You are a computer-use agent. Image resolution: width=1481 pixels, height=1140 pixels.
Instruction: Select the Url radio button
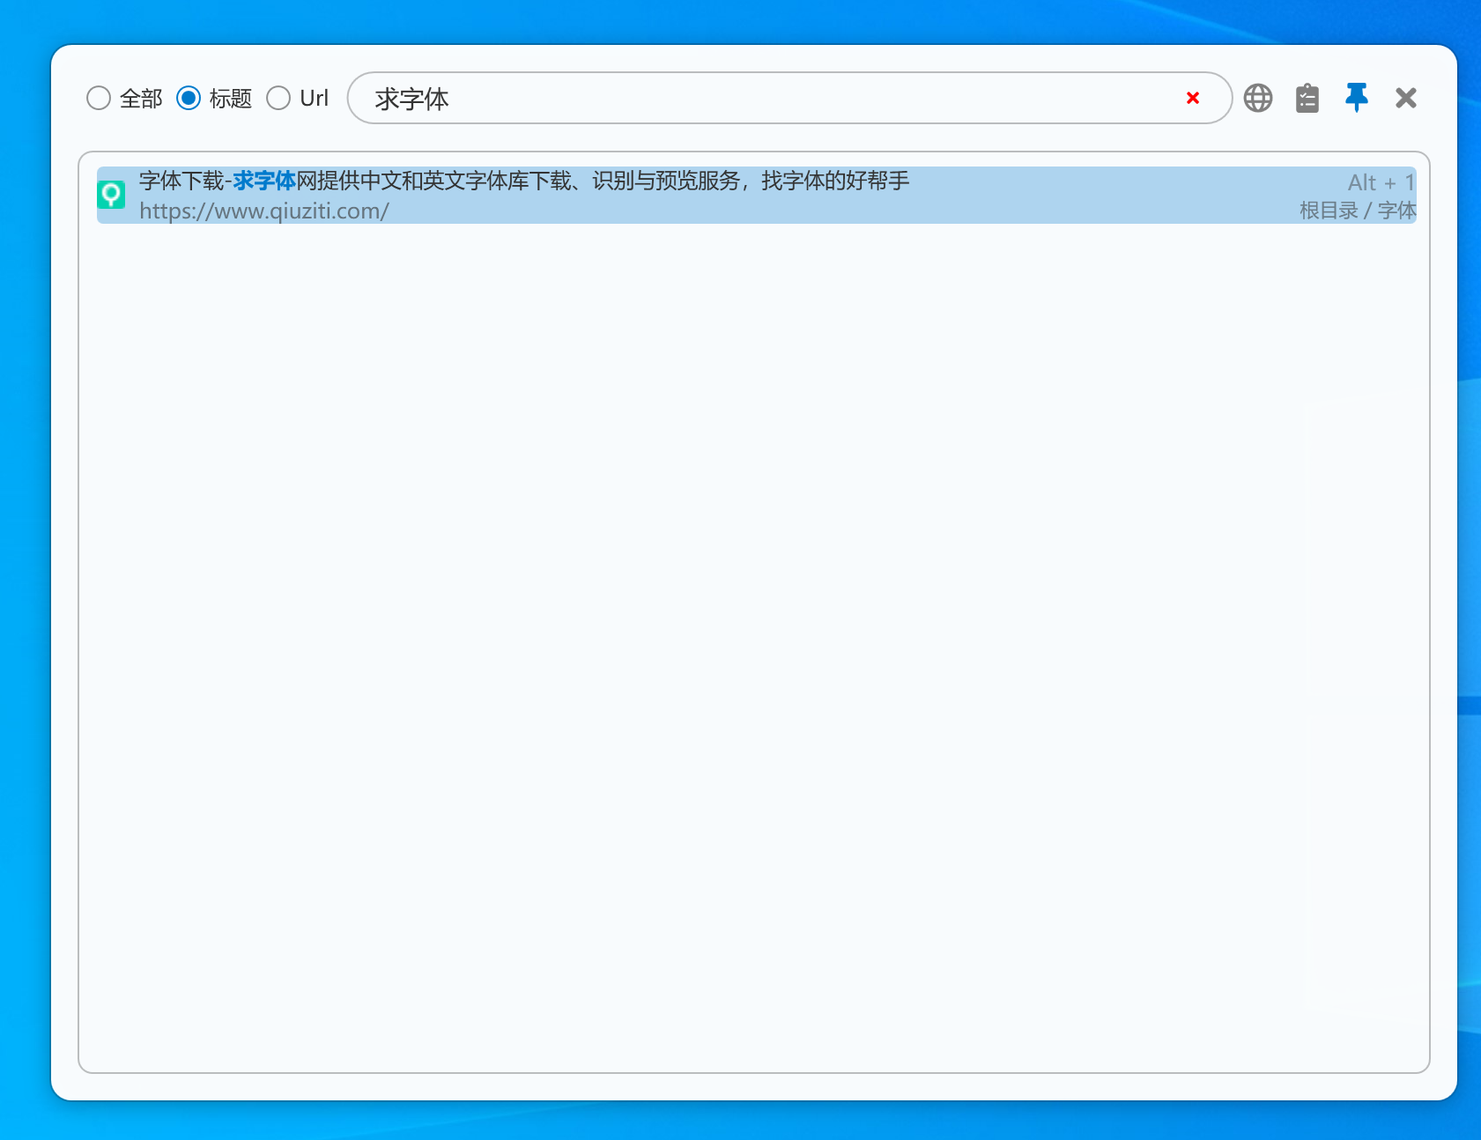coord(278,98)
